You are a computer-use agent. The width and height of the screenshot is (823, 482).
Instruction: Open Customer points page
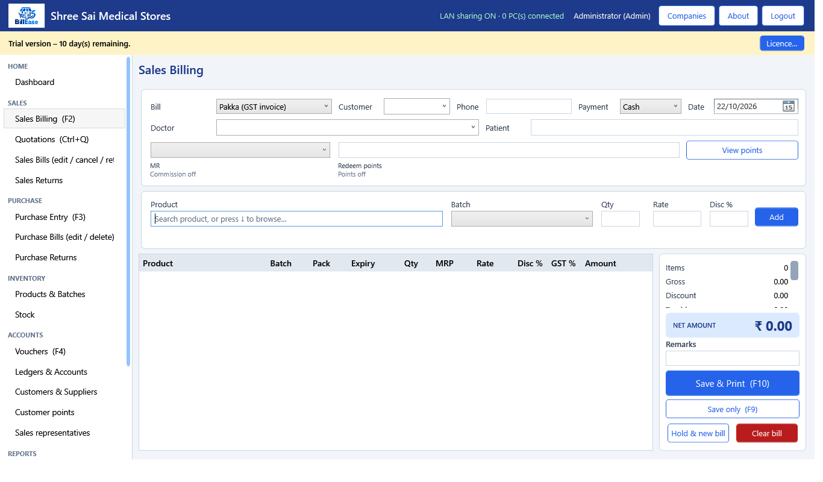click(64, 412)
